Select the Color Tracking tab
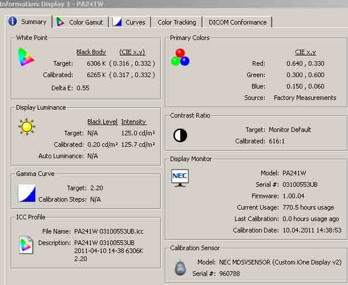 coord(176,22)
